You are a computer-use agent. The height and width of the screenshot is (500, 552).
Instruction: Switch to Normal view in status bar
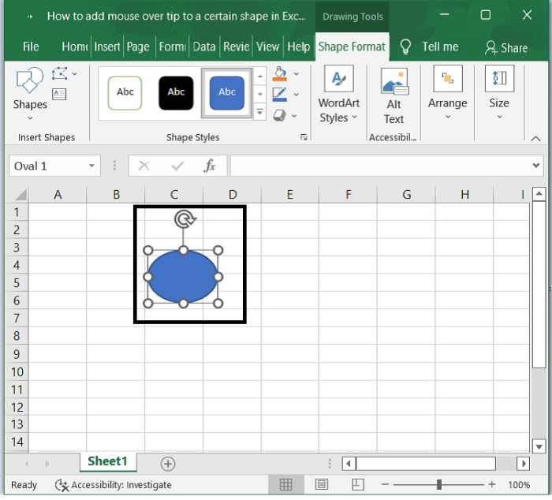(x=285, y=484)
